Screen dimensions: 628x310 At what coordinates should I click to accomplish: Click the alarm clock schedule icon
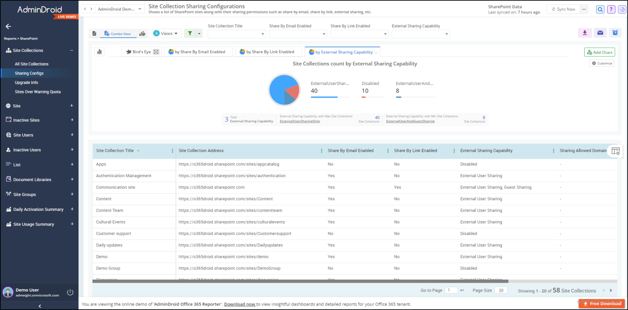[x=615, y=33]
